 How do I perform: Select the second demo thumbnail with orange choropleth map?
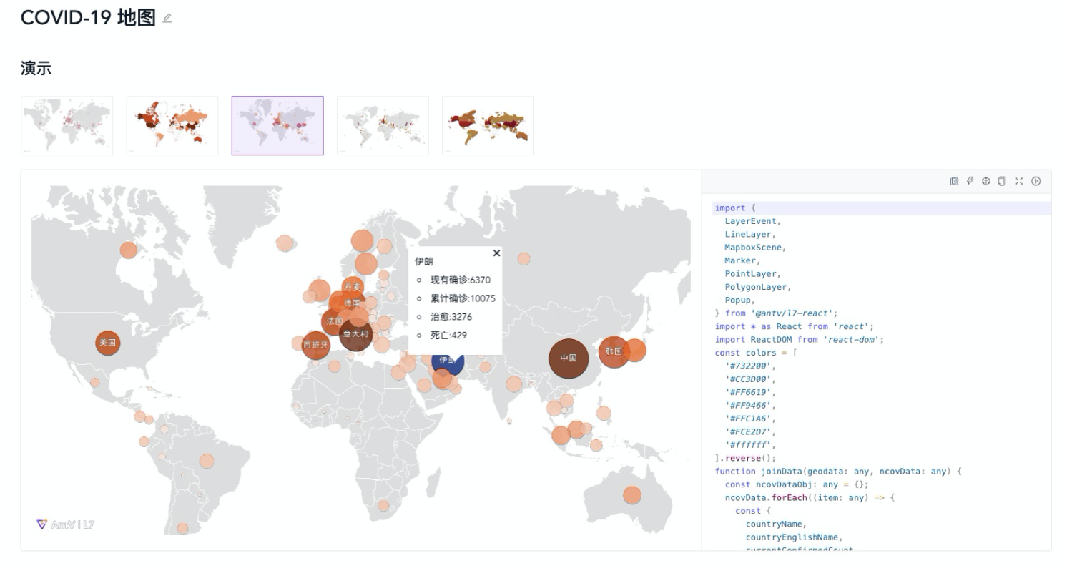(x=172, y=125)
